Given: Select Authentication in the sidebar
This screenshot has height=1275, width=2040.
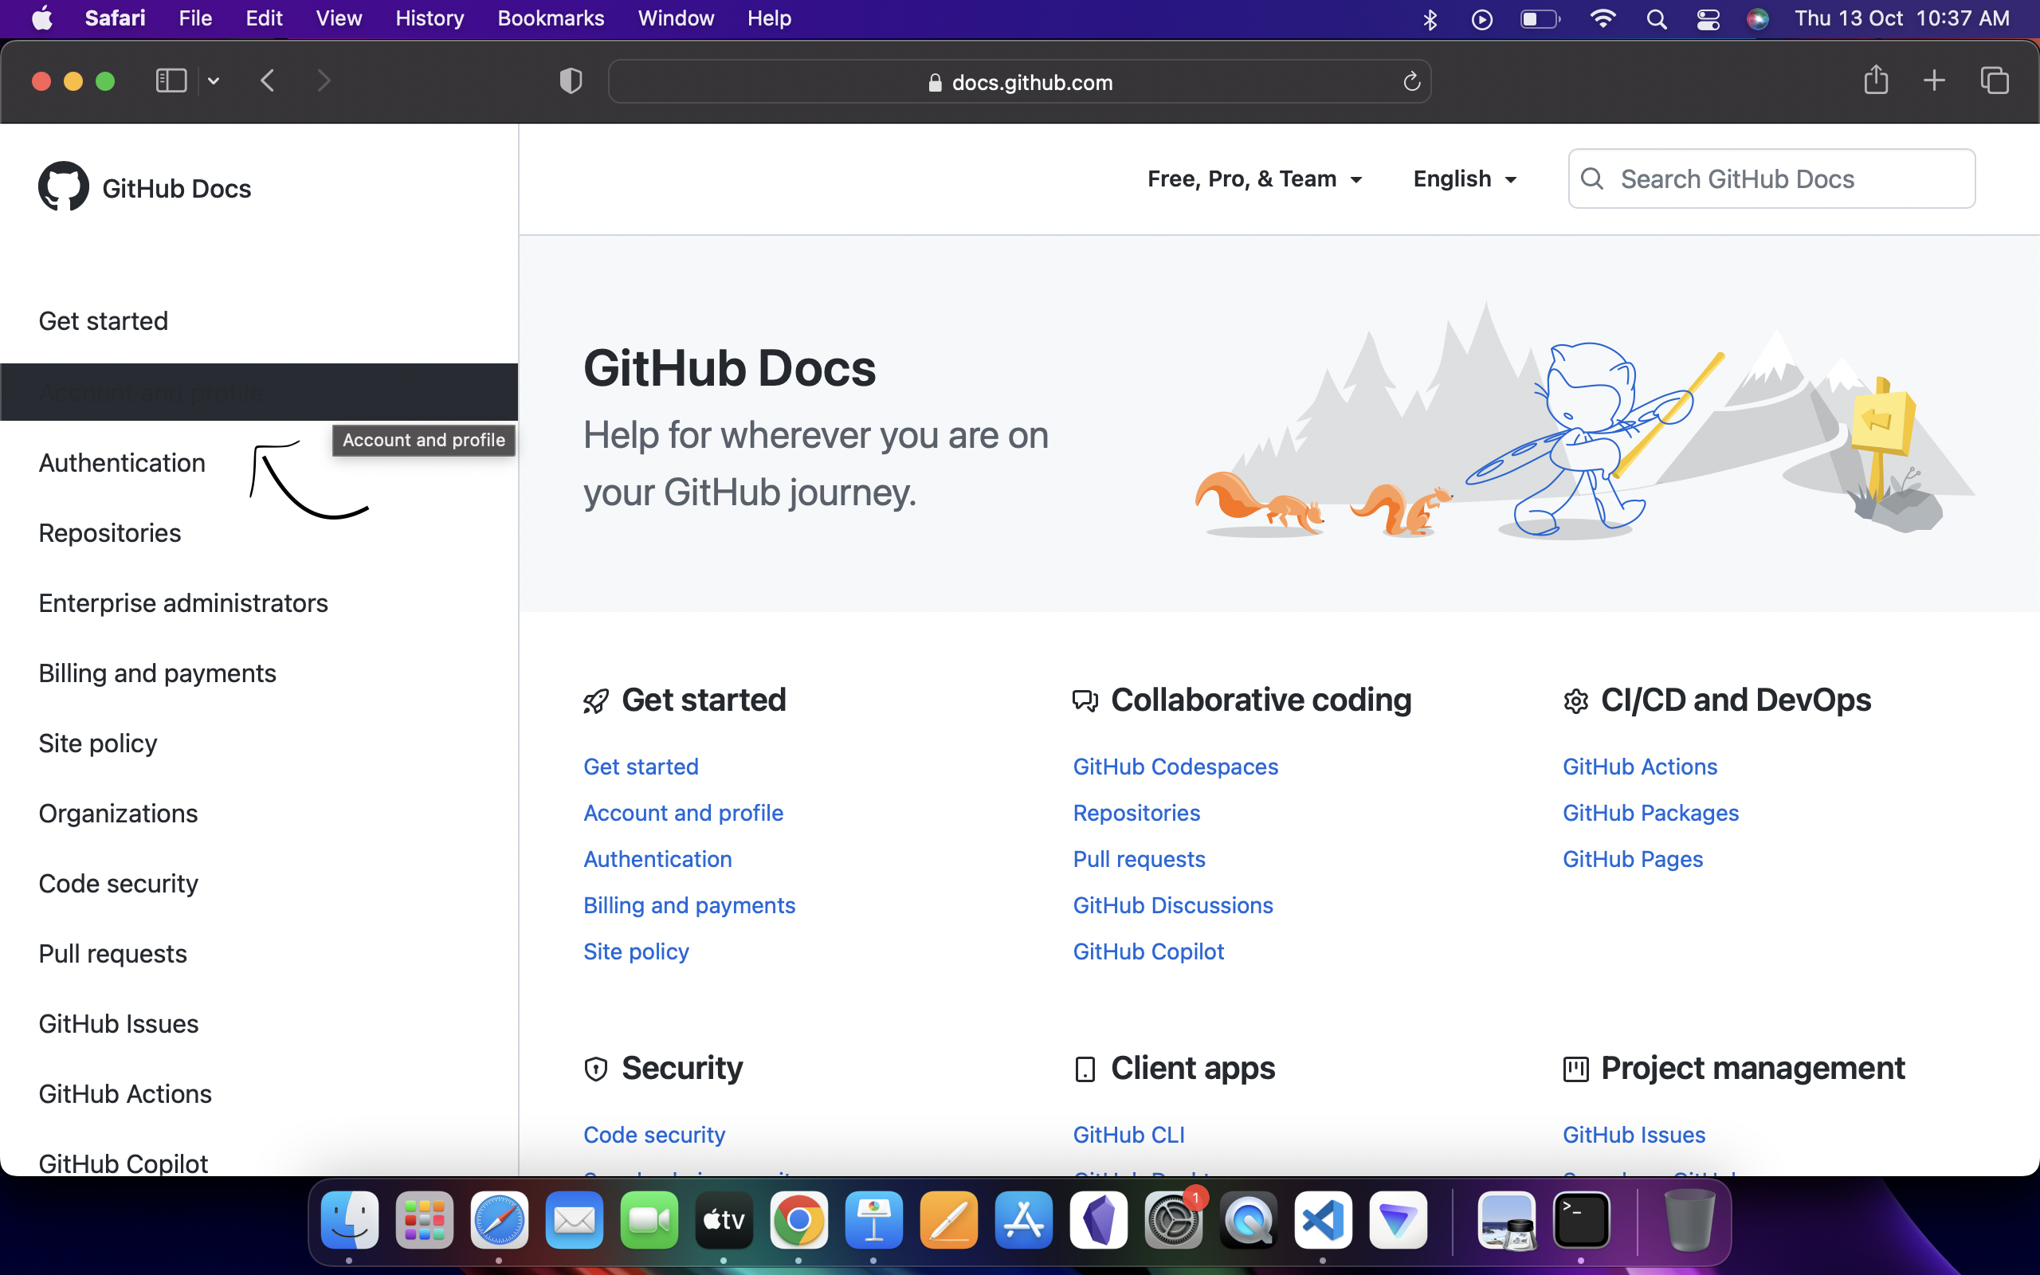Looking at the screenshot, I should (121, 462).
